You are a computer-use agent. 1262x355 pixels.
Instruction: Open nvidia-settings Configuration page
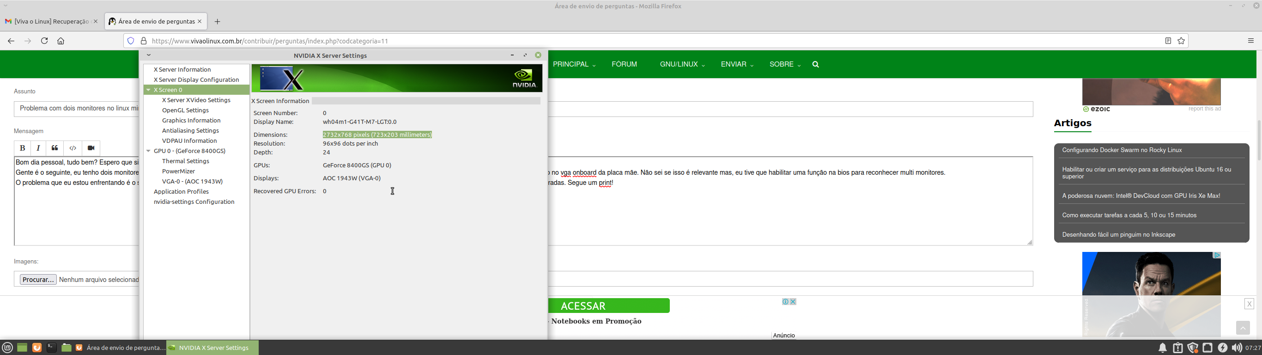(x=194, y=202)
